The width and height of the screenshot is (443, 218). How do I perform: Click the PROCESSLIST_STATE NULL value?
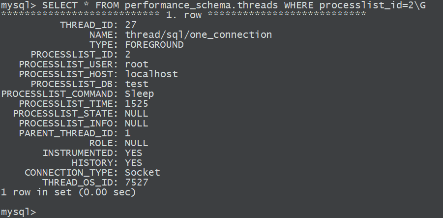click(137, 113)
